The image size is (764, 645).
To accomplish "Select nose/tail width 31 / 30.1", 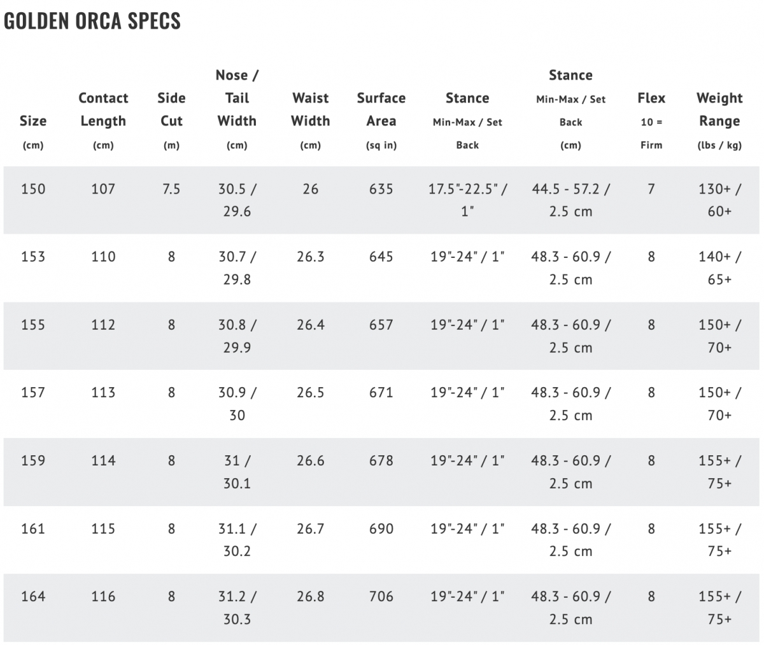I will (x=237, y=472).
